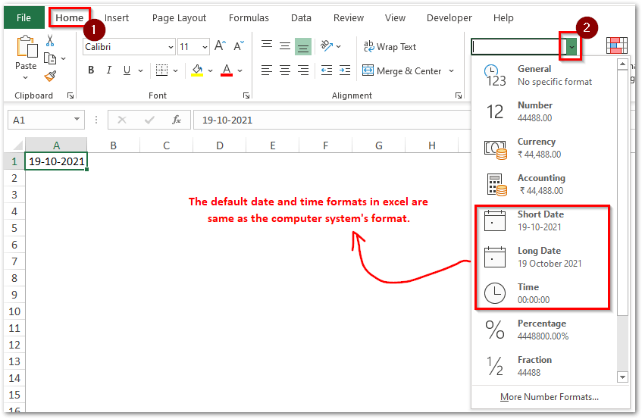Screen dimensions: 642x419
Task: Cancel the formula entry X icon
Action: [121, 120]
